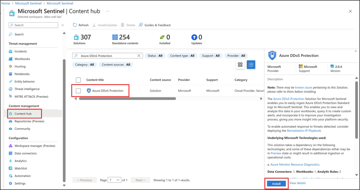Open the Category filter
Viewport: 360px width, 190px height.
coord(84,65)
